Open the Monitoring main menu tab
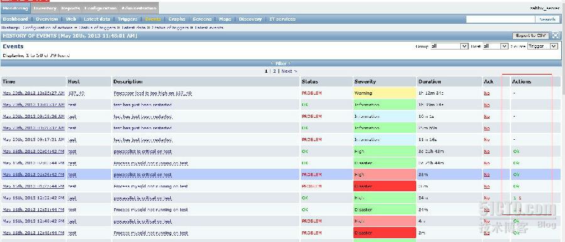 [x=16, y=8]
